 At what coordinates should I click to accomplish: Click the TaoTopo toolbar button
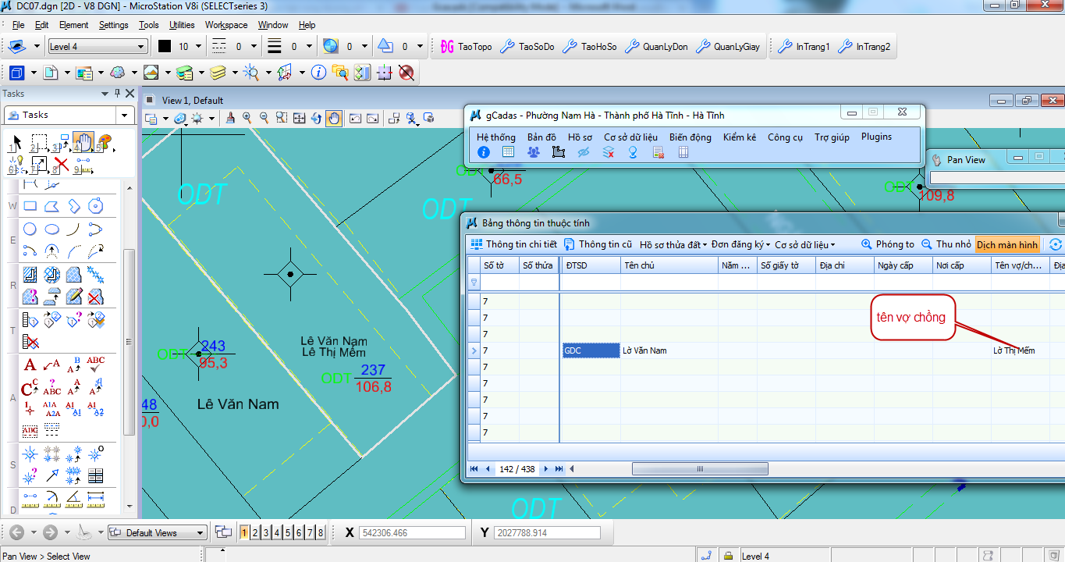click(x=467, y=47)
